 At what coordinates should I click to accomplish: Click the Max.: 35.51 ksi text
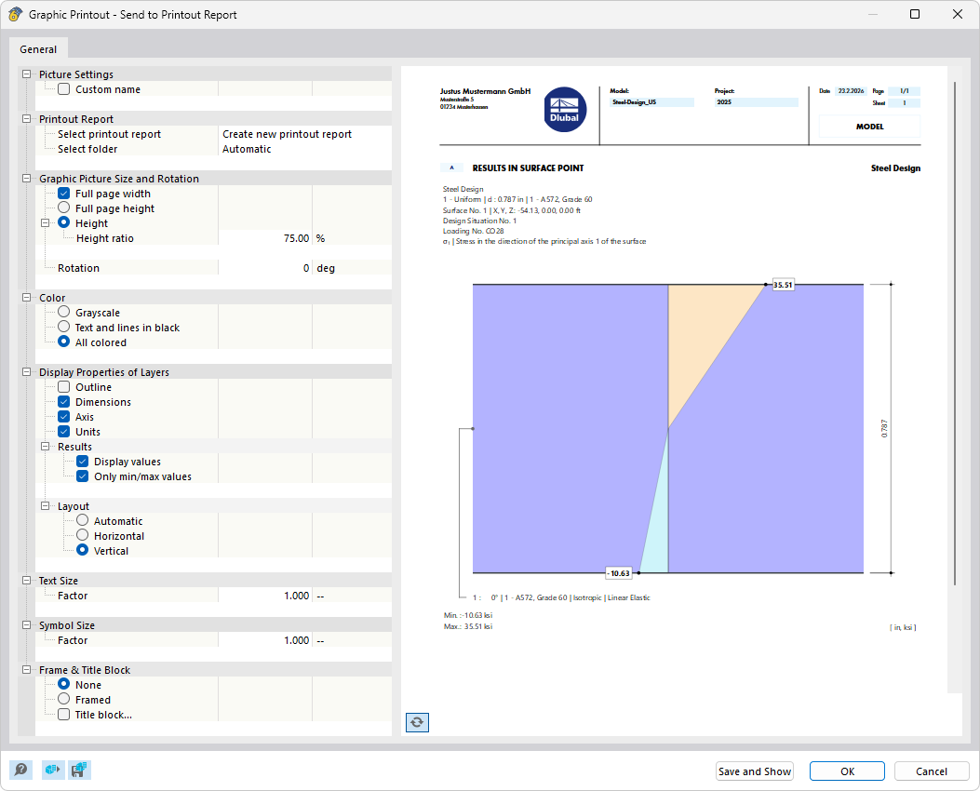468,626
